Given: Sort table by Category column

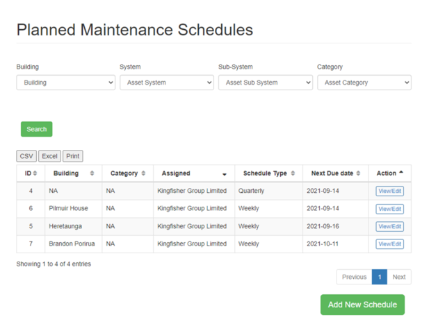Looking at the screenshot, I should click(x=127, y=173).
